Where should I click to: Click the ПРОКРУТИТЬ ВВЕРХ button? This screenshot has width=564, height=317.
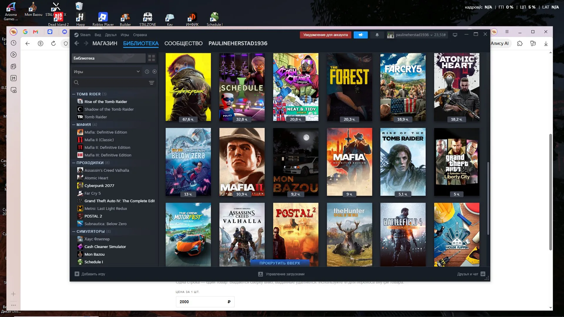280,263
